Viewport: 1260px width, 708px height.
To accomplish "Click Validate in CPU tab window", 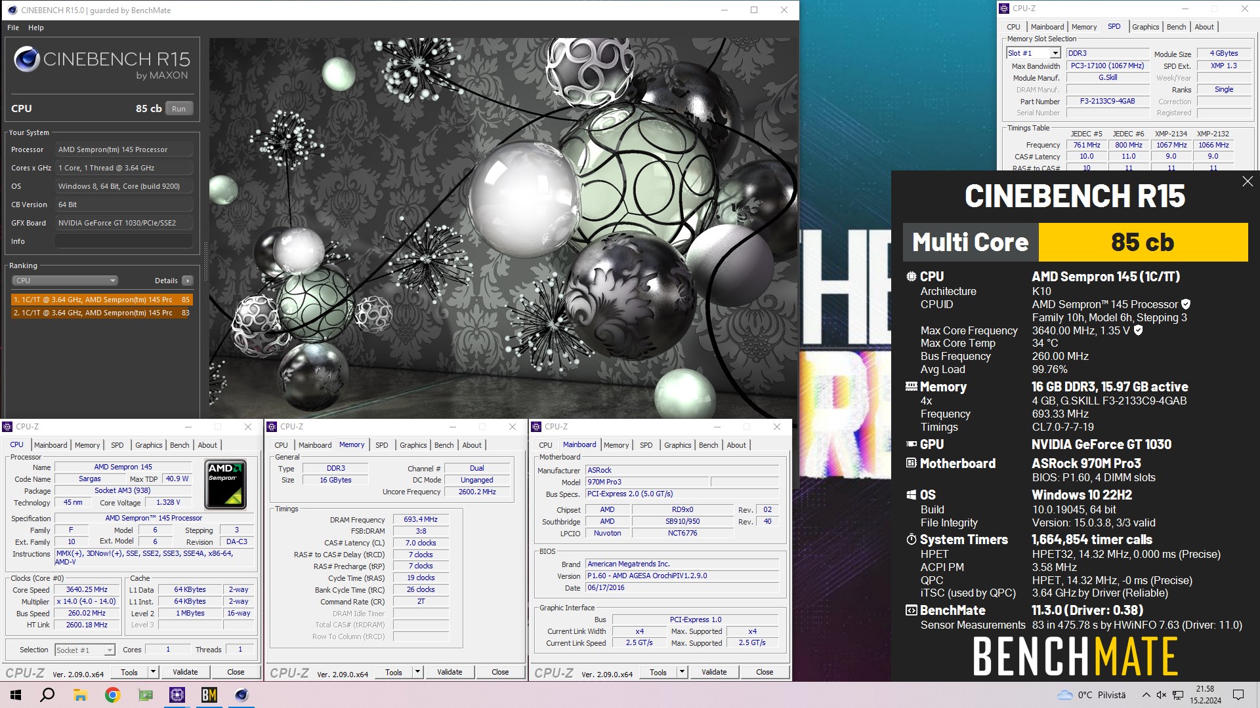I will pos(185,672).
